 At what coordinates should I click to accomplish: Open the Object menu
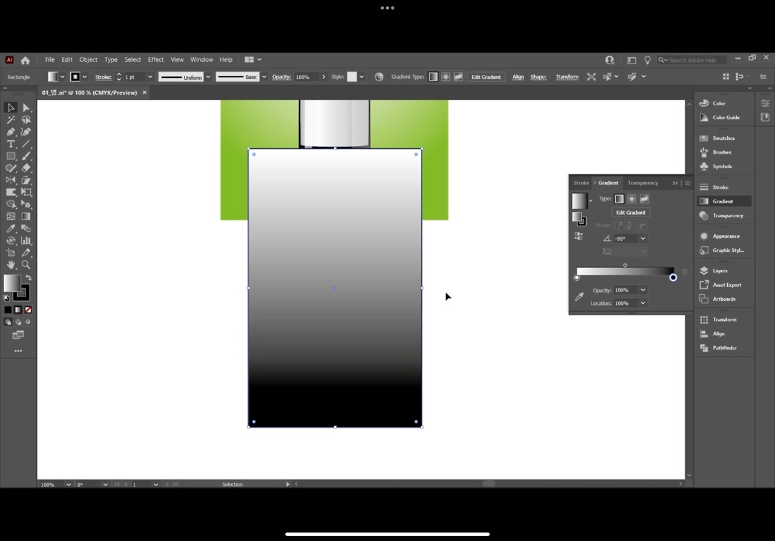coord(88,59)
